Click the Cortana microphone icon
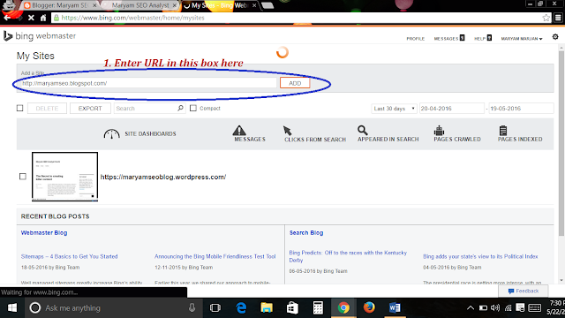This screenshot has width=565, height=318. click(x=192, y=308)
